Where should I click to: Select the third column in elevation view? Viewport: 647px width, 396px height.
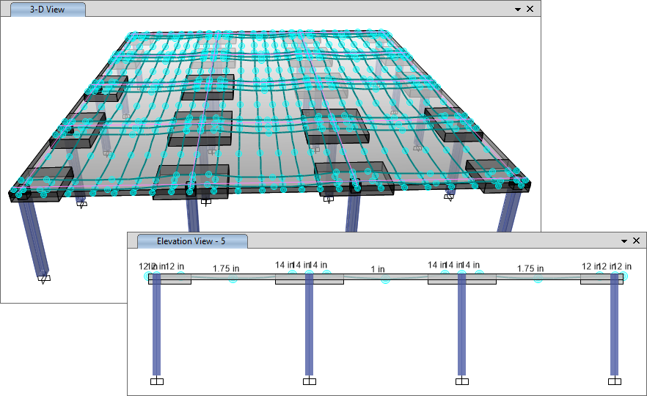click(462, 326)
